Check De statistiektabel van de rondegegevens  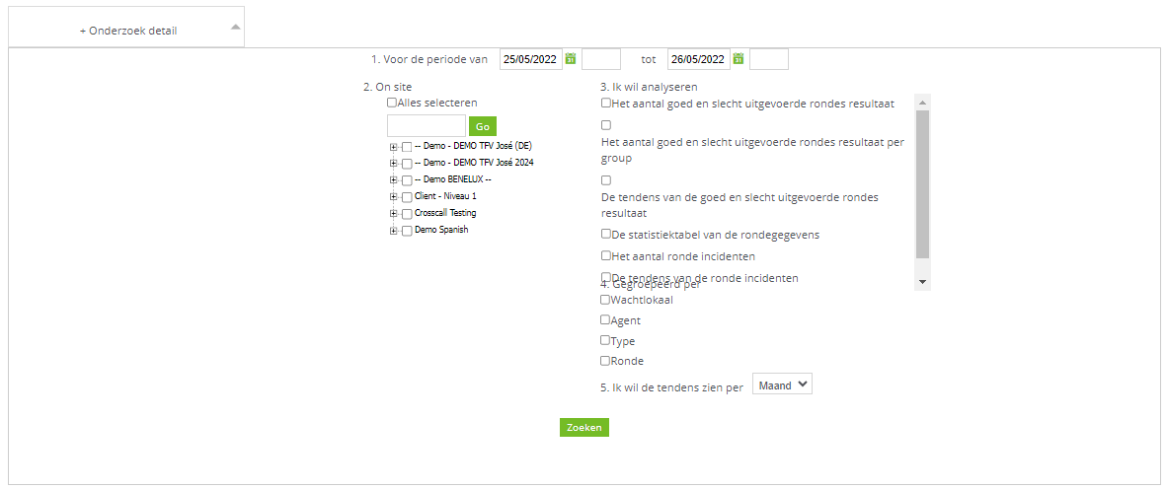[x=606, y=234]
